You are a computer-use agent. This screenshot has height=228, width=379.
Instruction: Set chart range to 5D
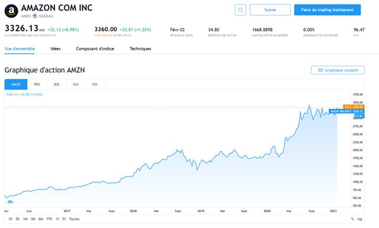coord(18,219)
